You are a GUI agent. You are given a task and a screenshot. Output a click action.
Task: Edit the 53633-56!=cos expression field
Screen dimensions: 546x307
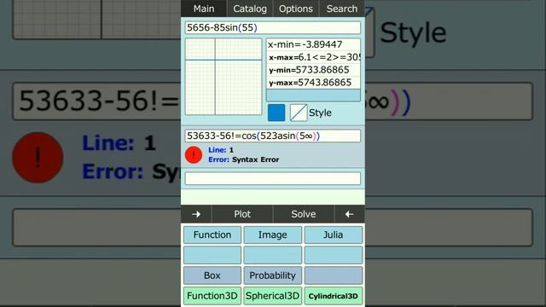(273, 136)
